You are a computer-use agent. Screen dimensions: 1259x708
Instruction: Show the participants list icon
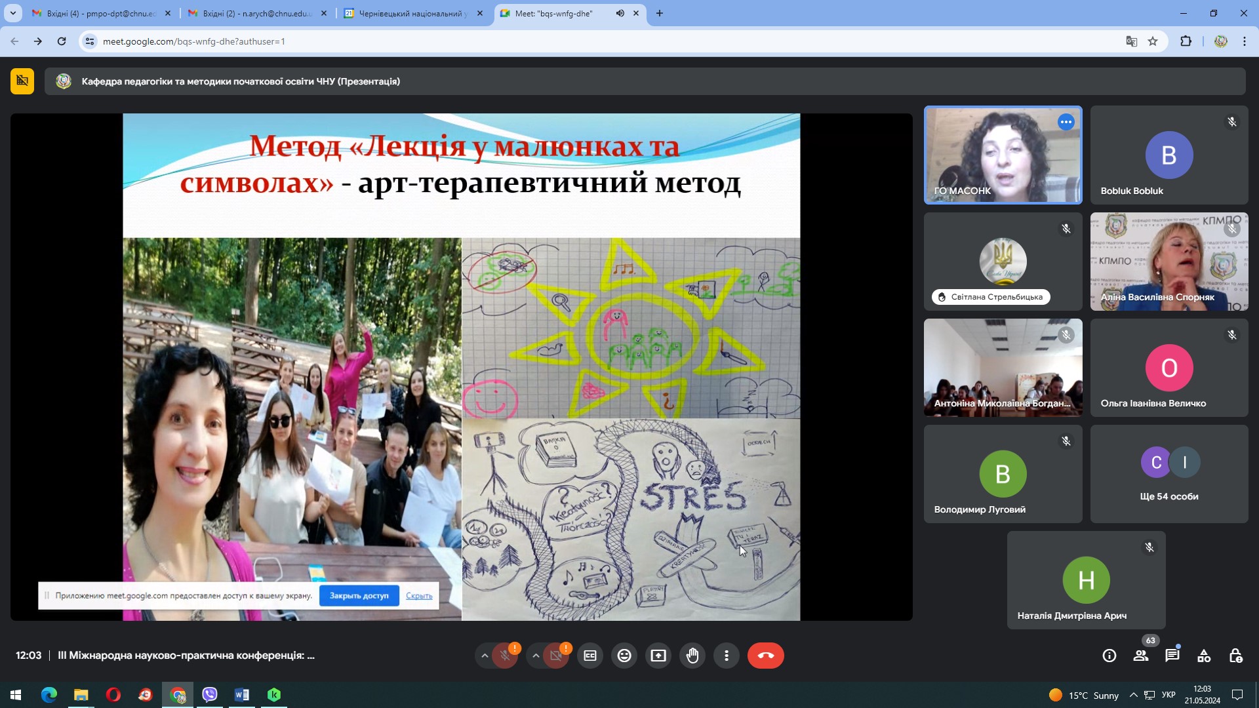click(x=1140, y=656)
